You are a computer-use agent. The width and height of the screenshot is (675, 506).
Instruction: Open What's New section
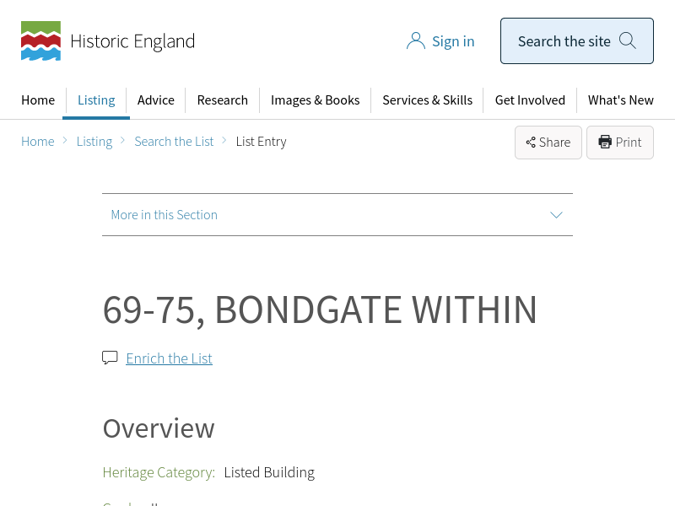coord(620,100)
